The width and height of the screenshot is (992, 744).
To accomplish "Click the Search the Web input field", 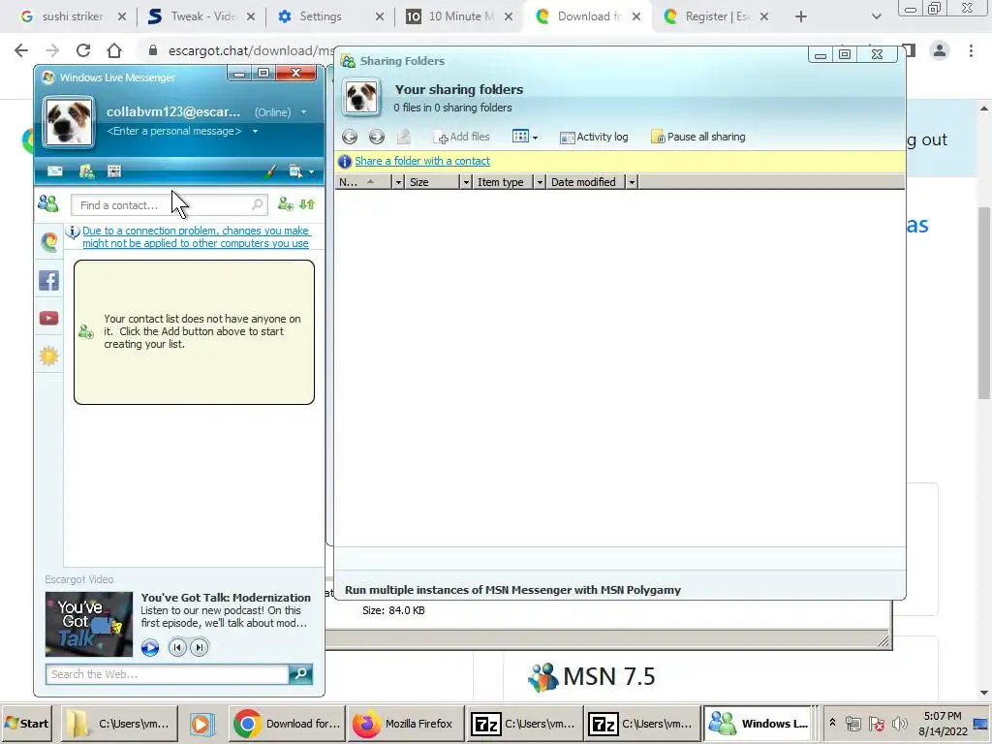I will coord(167,674).
